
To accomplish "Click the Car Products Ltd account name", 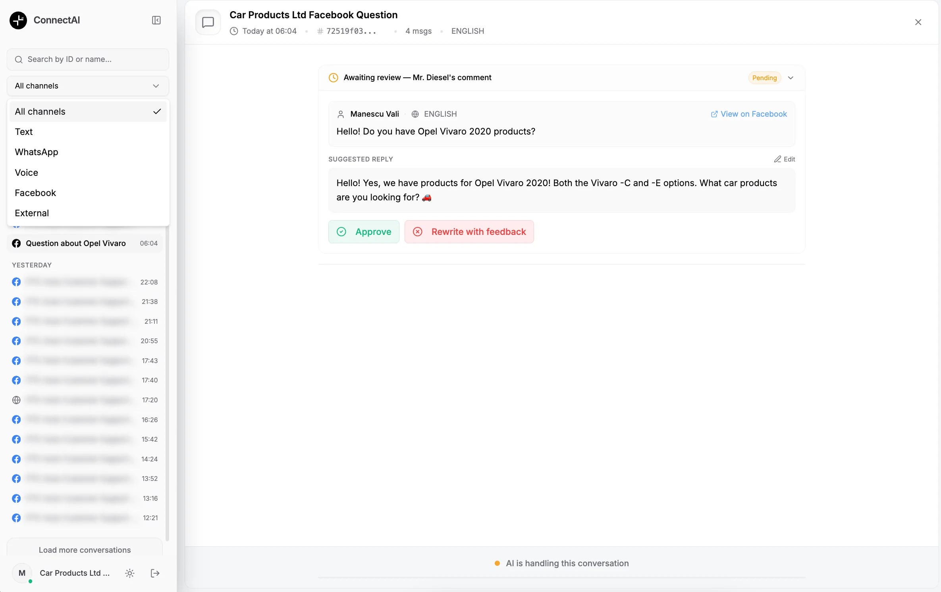I will coord(75,573).
